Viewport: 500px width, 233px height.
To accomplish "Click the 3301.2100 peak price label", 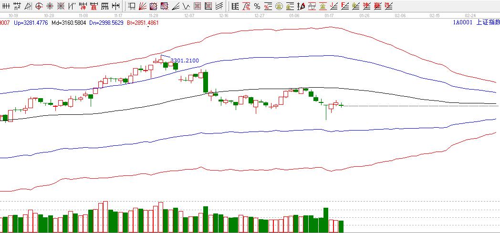I will coord(185,61).
